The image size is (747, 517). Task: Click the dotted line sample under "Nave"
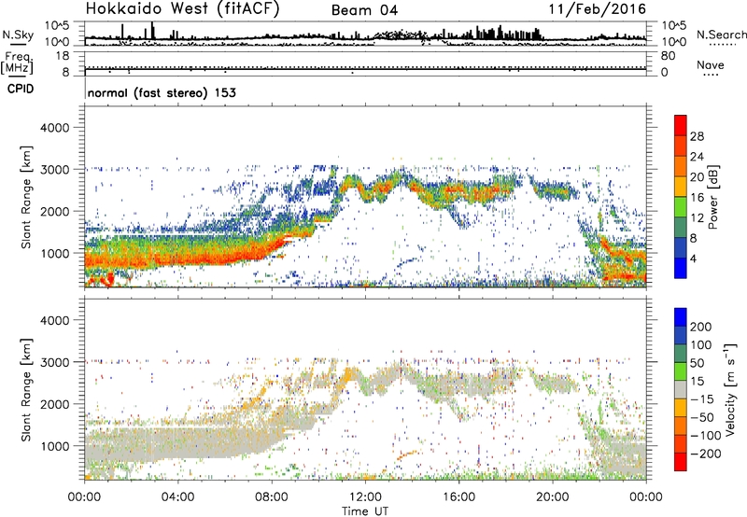click(x=711, y=76)
